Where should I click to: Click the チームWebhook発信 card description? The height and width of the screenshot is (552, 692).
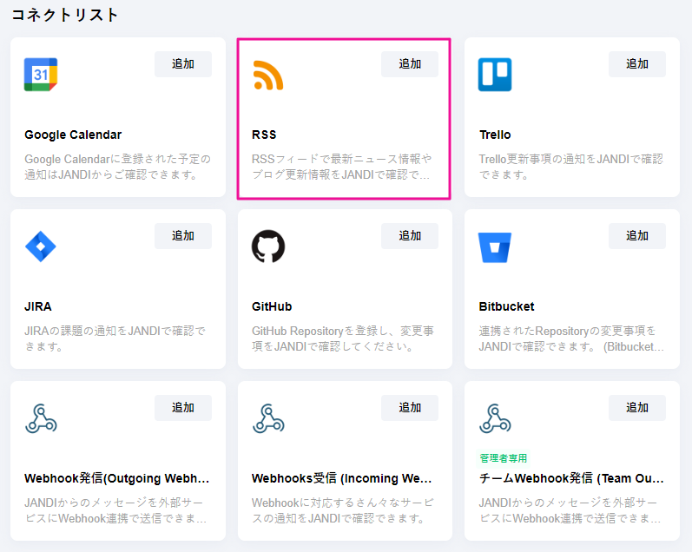click(x=570, y=510)
